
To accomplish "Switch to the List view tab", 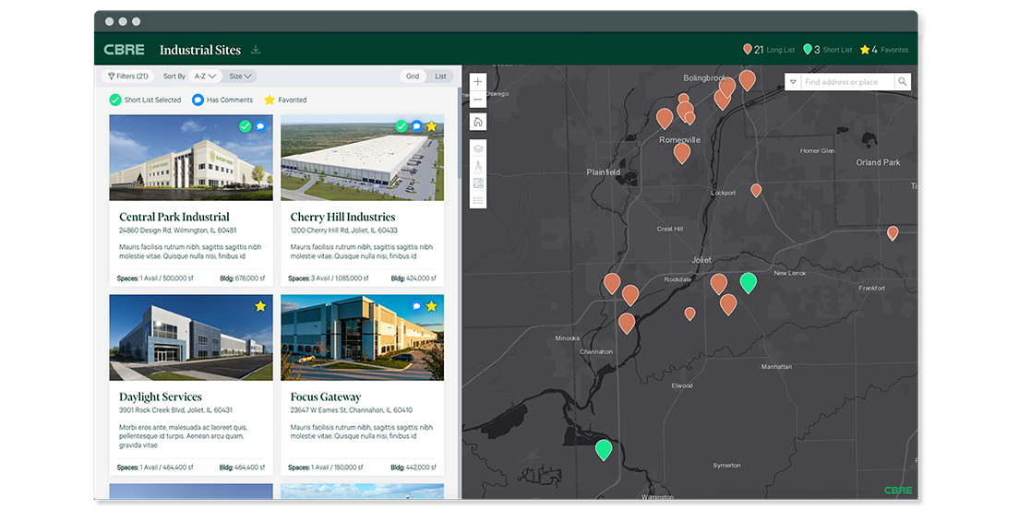I will 440,77.
